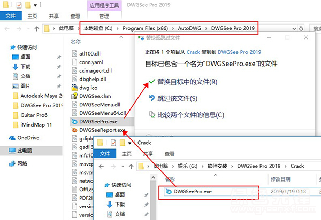Select the dwg.ico icon file
This screenshot has height=220, width=321.
click(74, 88)
